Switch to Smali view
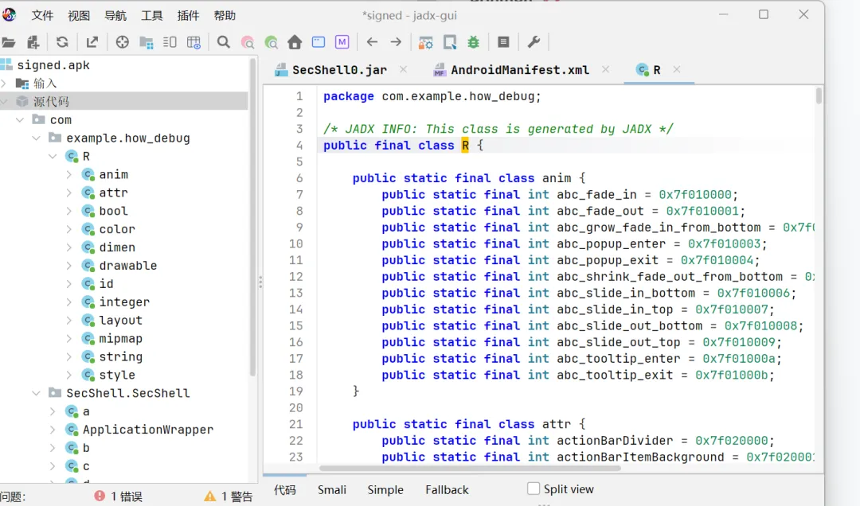The height and width of the screenshot is (506, 860). click(x=332, y=489)
